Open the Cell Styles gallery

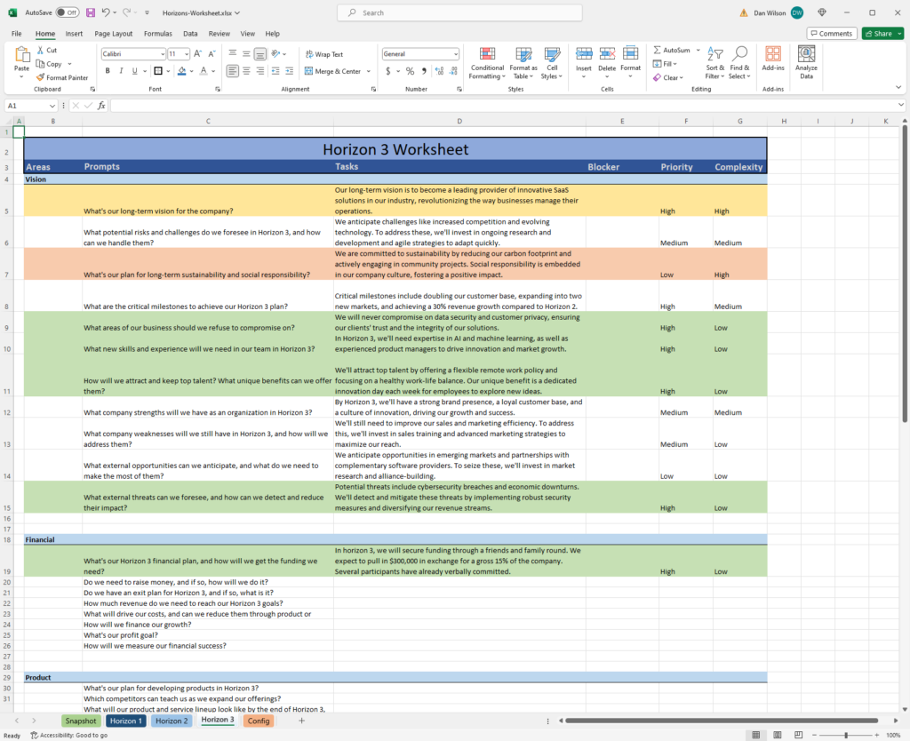pyautogui.click(x=552, y=64)
